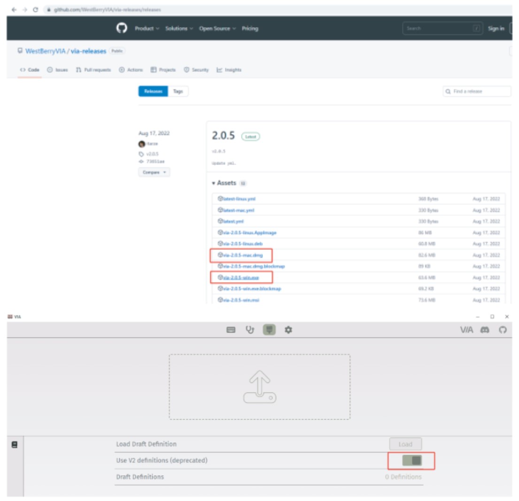519x501 pixels.
Task: Collapse the Assets section
Action: 224,183
